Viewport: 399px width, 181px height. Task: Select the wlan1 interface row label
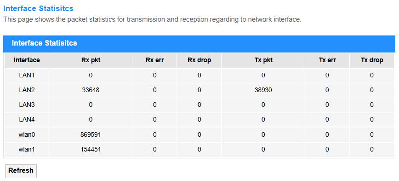[27, 149]
